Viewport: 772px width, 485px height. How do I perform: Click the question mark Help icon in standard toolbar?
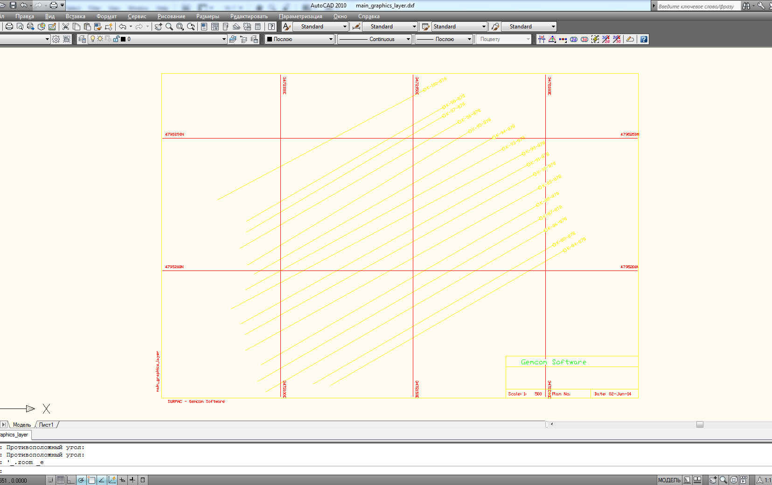[271, 27]
